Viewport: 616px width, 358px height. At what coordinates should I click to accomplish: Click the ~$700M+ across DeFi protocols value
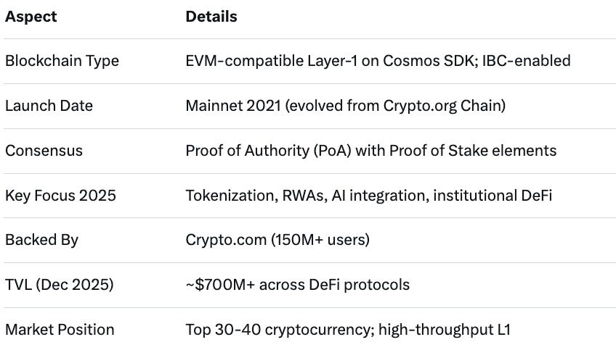[297, 285]
